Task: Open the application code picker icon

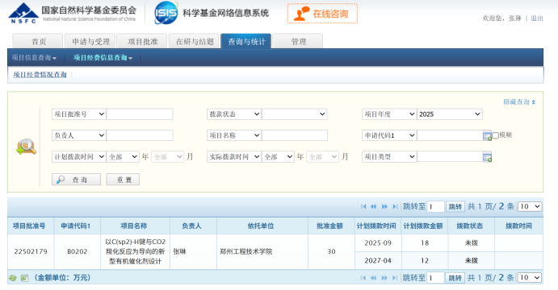Action: [x=487, y=135]
